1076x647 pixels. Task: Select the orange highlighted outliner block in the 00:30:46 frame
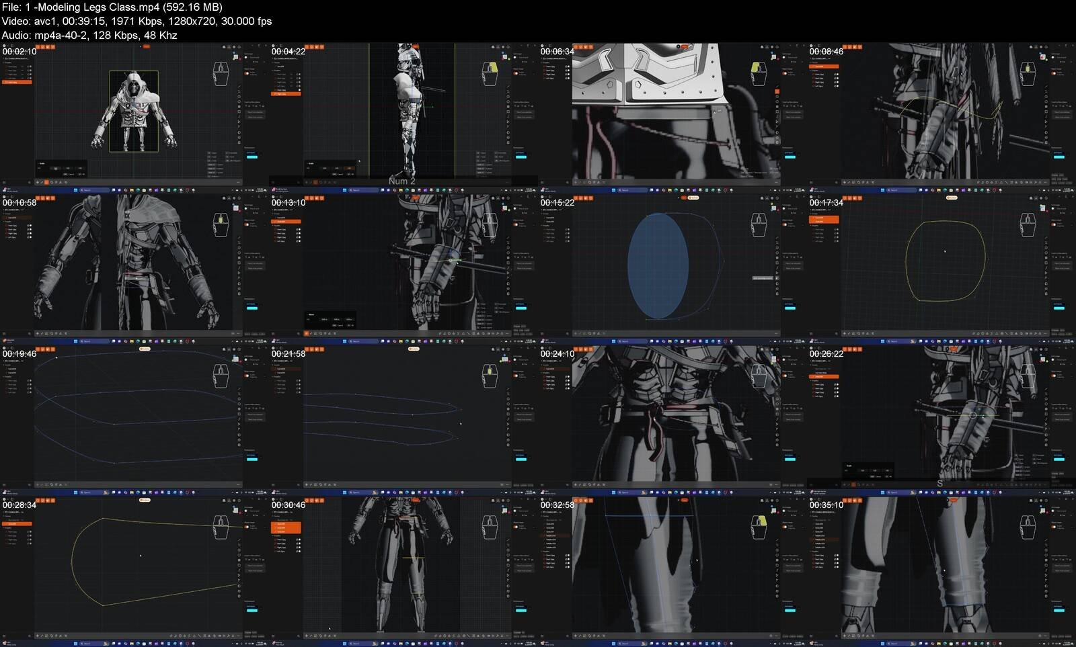tap(286, 528)
